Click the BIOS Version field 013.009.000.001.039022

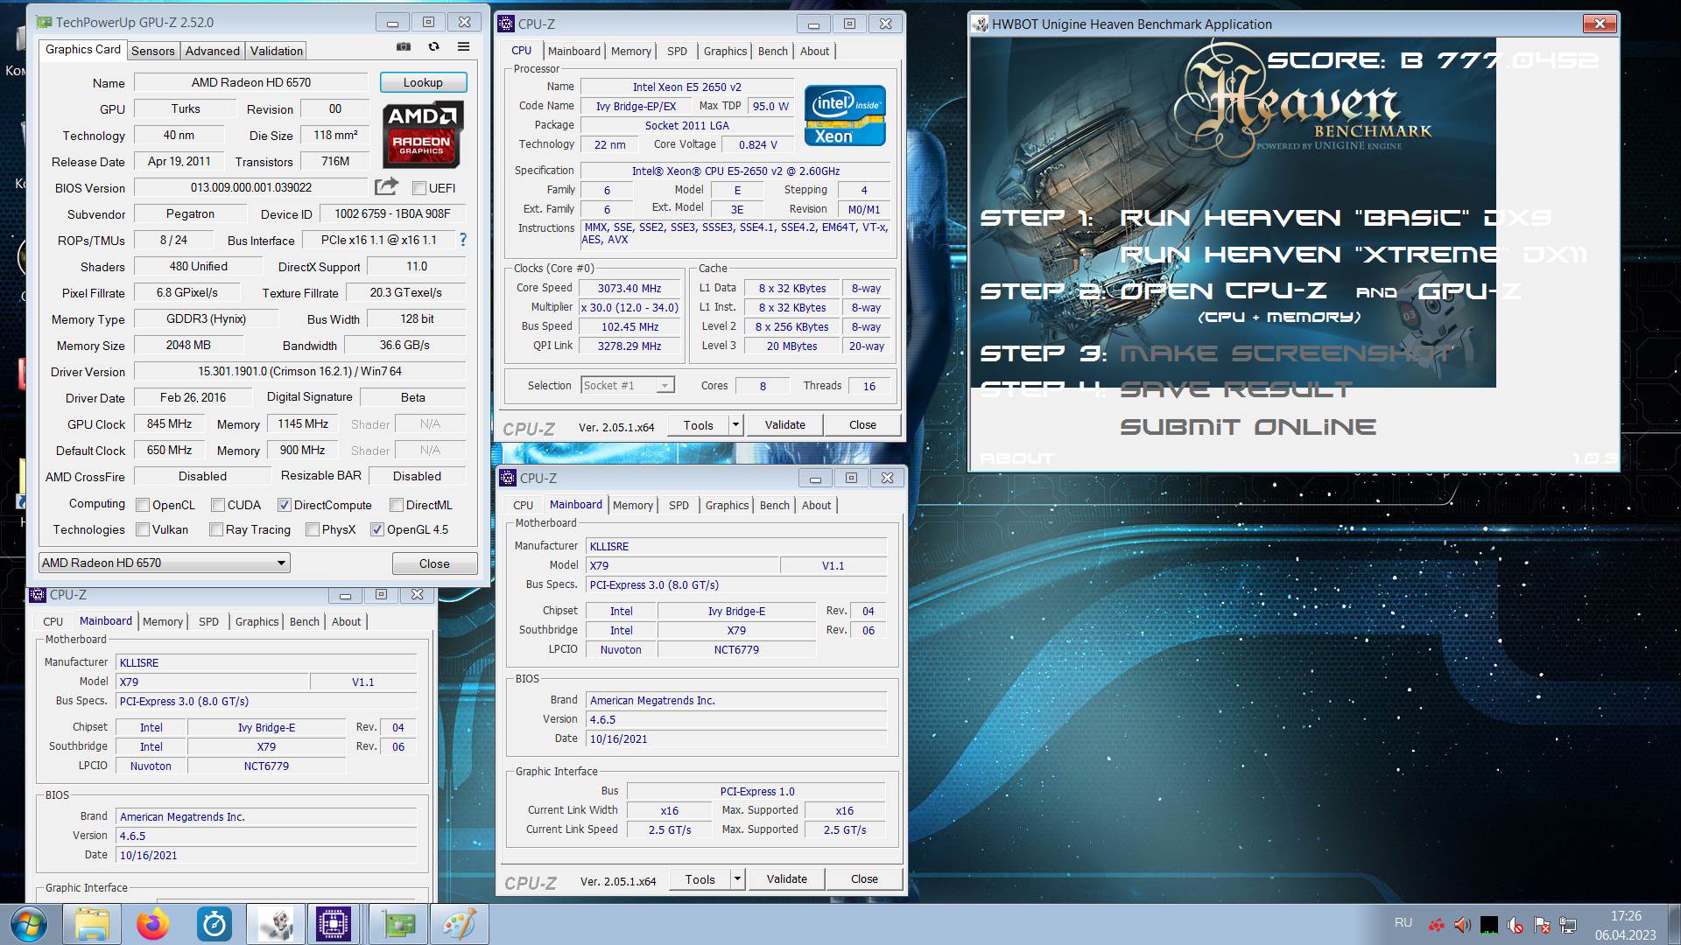[x=251, y=187]
